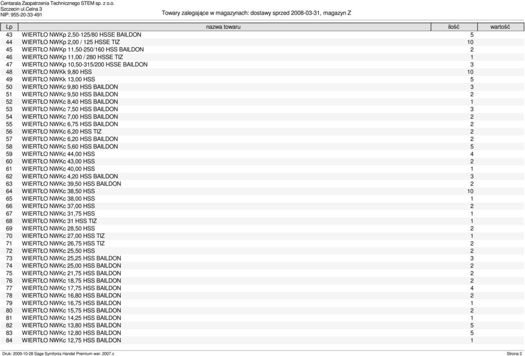Click the 'ilość' column header

(454, 27)
